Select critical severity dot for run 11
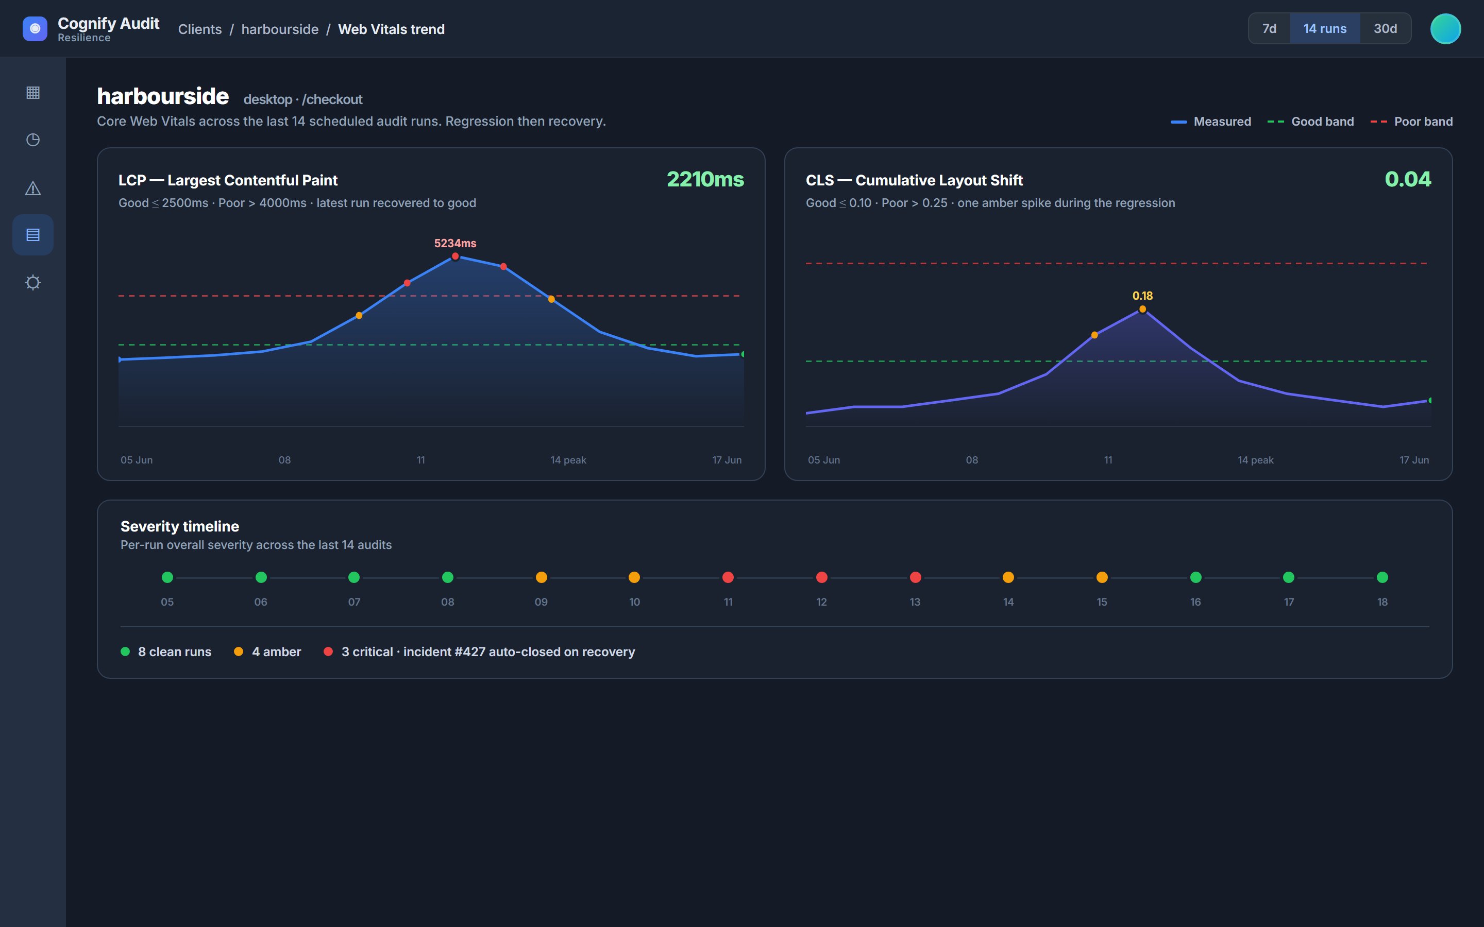This screenshot has height=927, width=1484. 728,577
